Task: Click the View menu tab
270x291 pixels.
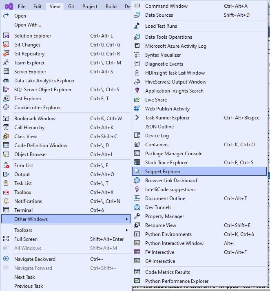Action: click(x=55, y=7)
